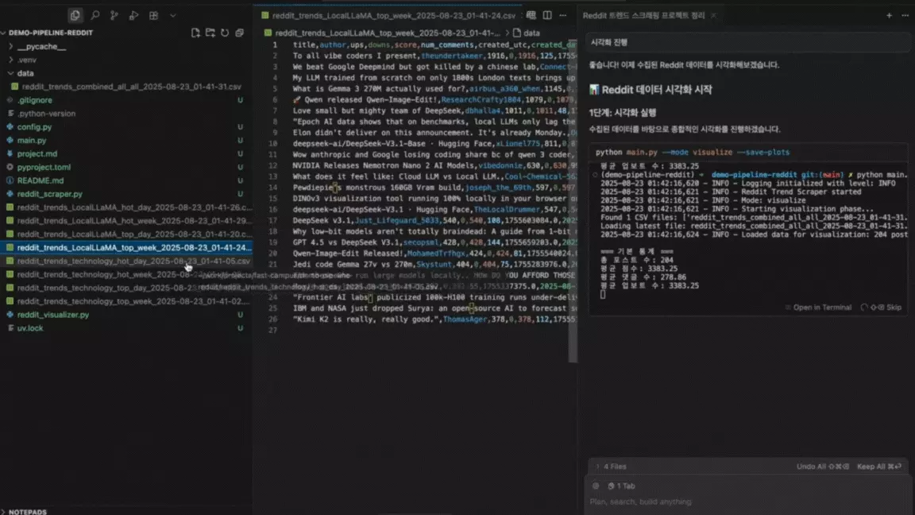The image size is (915, 515).
Task: Open the Run and Debug icon
Action: coord(133,15)
